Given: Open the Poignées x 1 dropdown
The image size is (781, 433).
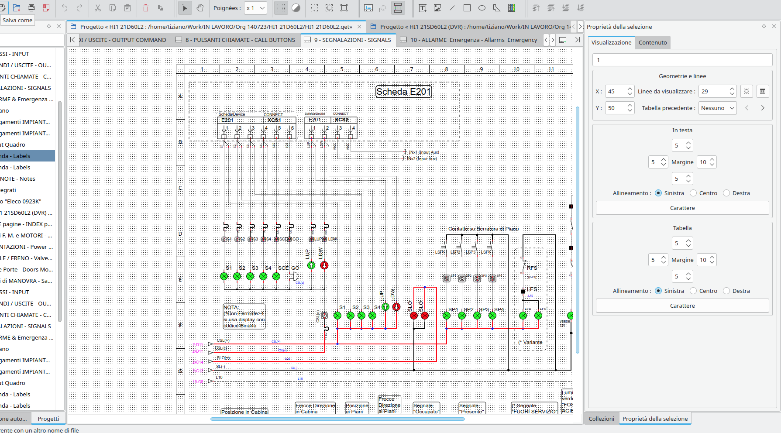Looking at the screenshot, I should (255, 8).
